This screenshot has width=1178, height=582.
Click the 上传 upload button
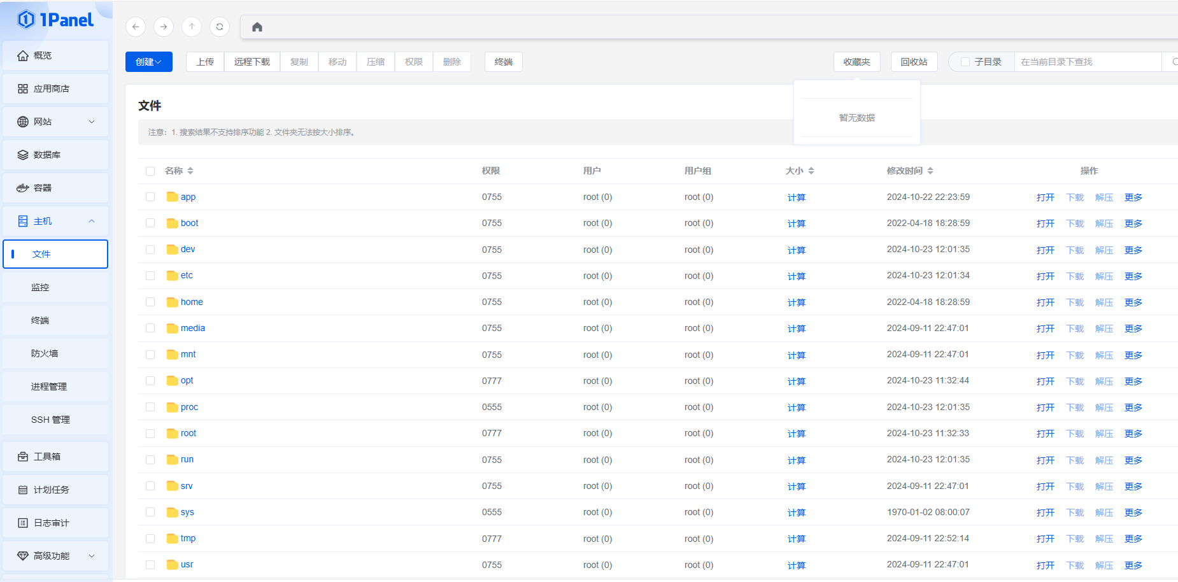pos(205,62)
